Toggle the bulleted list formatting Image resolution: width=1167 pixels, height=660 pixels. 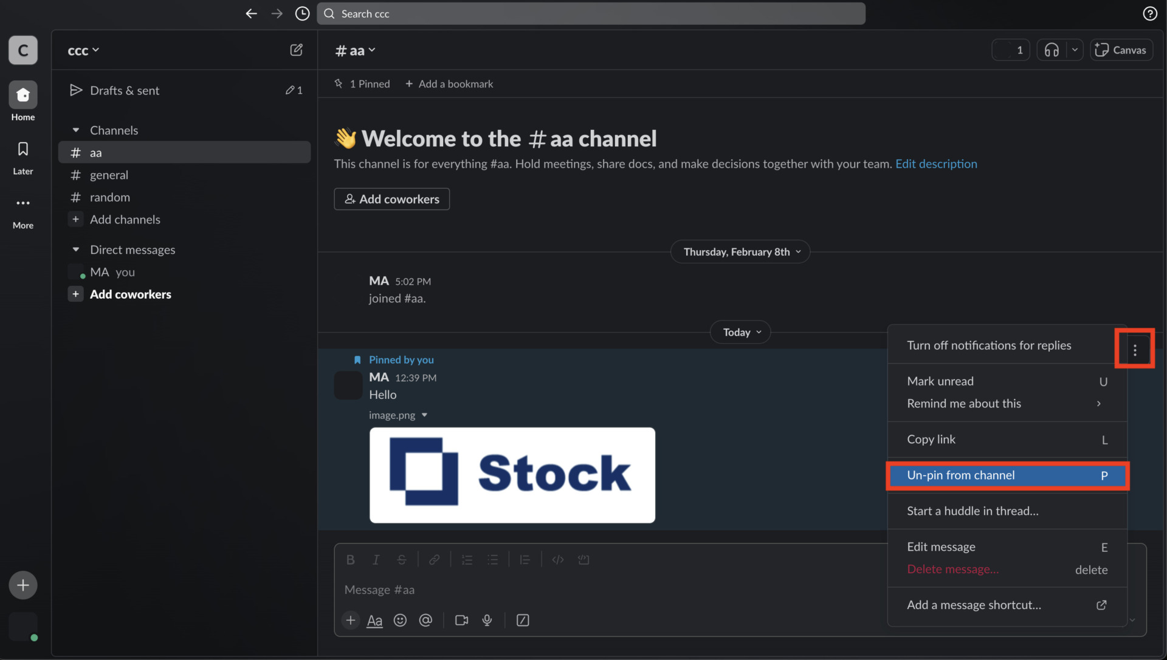click(x=493, y=559)
